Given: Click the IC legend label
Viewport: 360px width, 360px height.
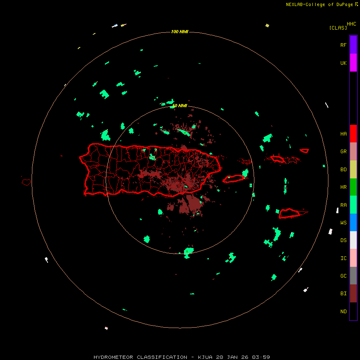Looking at the screenshot, I should click(343, 258).
